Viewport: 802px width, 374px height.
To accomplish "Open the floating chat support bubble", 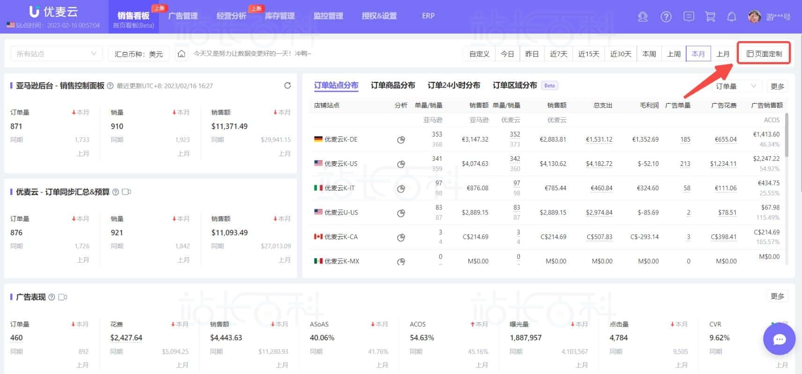I will (x=779, y=339).
